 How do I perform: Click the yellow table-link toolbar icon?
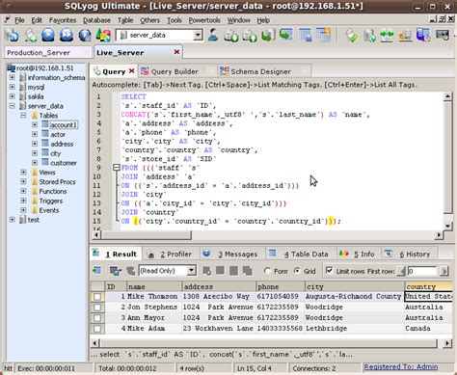[x=405, y=35]
